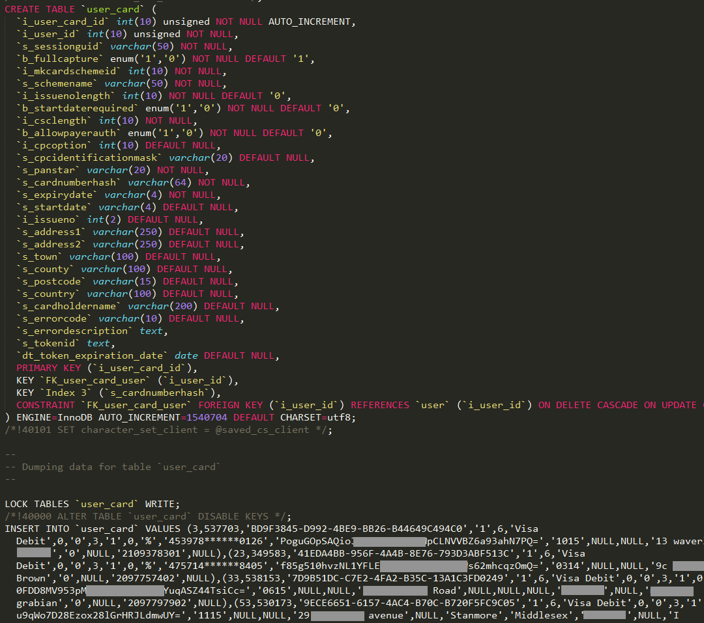The height and width of the screenshot is (623, 704).
Task: Click the `b_fullcapture` enum line
Action: tap(165, 59)
